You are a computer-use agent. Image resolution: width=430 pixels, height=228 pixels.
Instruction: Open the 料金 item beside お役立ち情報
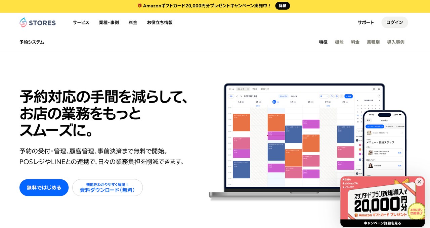[133, 22]
